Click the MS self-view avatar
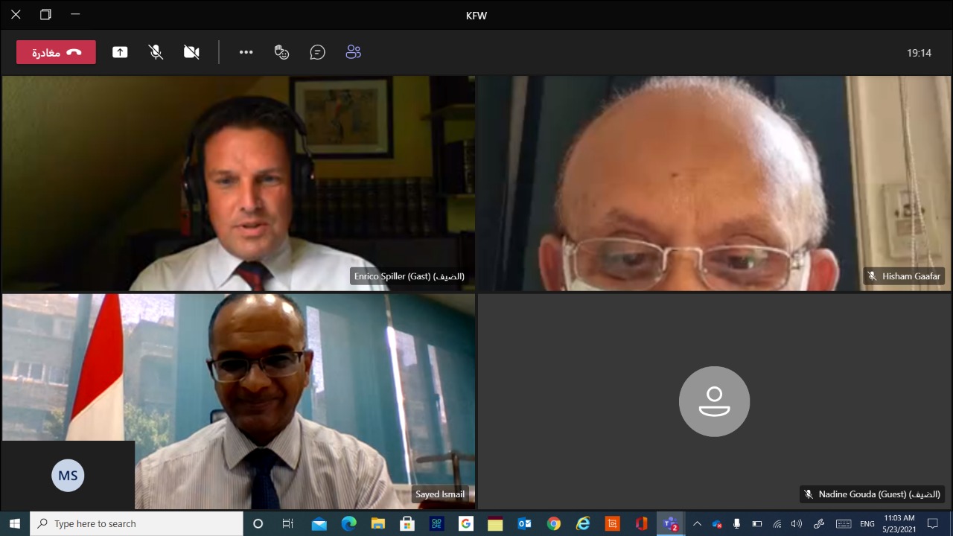The width and height of the screenshot is (953, 536). 68,476
